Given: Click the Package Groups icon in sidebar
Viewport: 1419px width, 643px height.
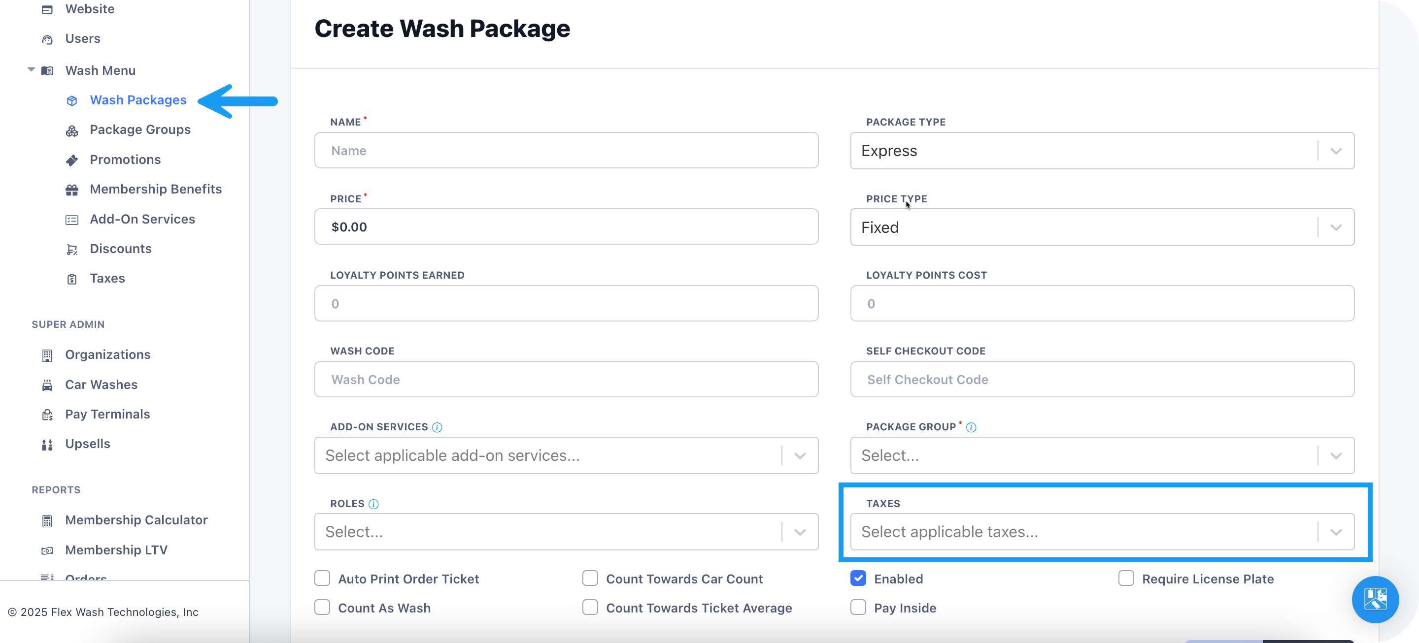Looking at the screenshot, I should point(72,130).
